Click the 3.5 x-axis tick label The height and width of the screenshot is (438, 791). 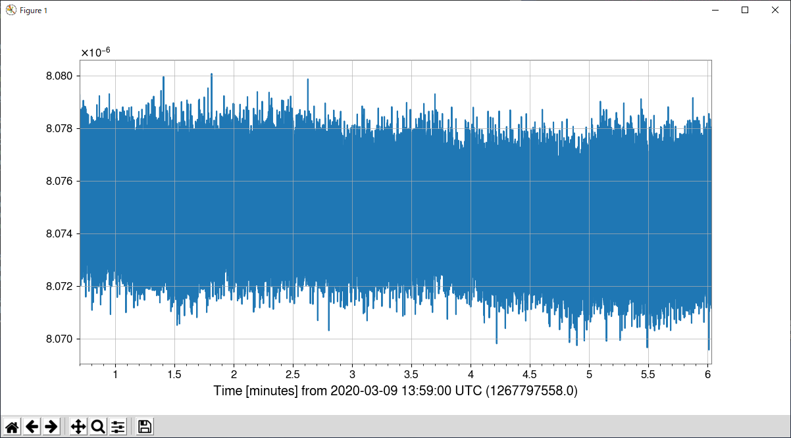[x=411, y=374]
